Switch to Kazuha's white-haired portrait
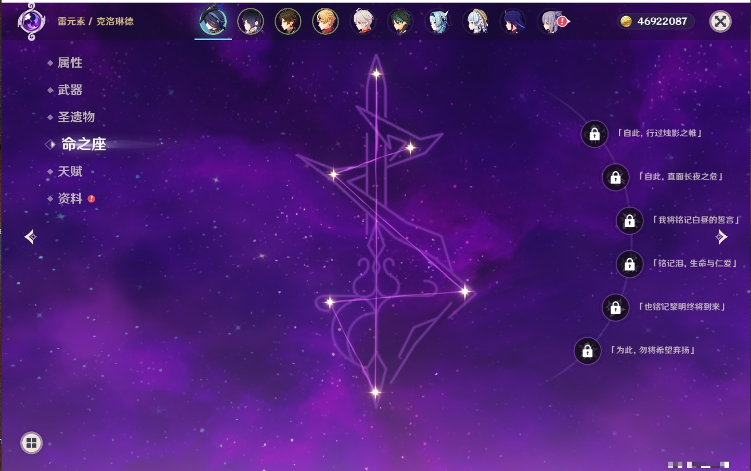751x471 pixels. [363, 22]
